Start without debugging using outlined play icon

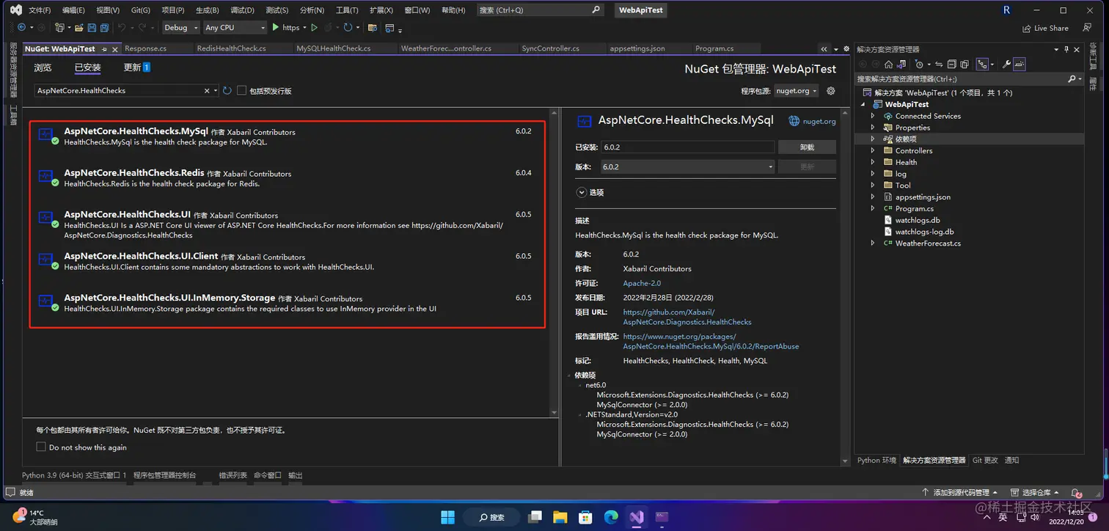tap(314, 27)
